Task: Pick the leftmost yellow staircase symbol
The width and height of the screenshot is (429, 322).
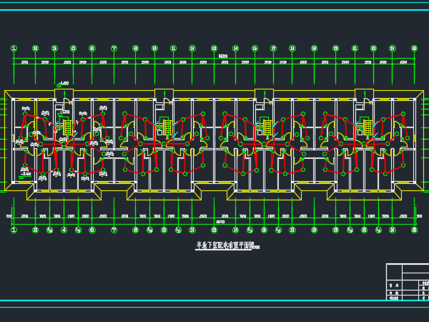Action: coord(68,128)
